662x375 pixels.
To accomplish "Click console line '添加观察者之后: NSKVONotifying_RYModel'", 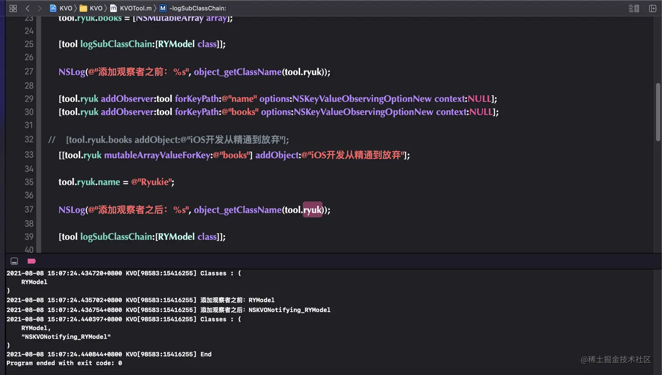I will coord(169,310).
